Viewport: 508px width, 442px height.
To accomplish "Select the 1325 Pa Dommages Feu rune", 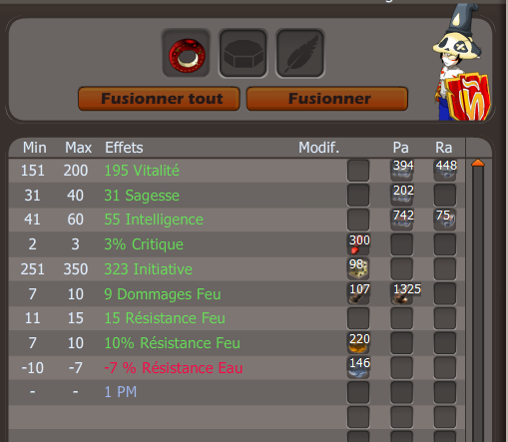I will click(x=402, y=293).
